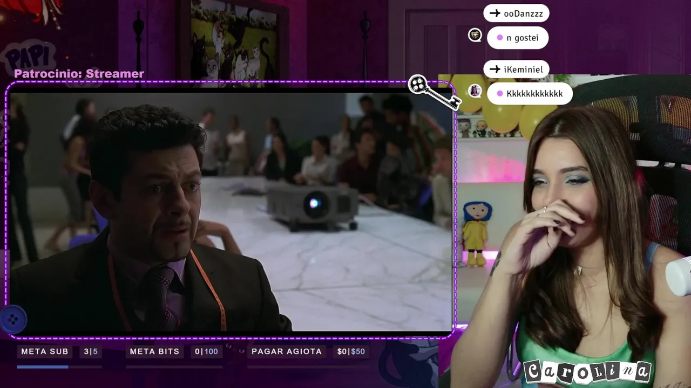691x388 pixels.
Task: Click the Carolina name banner
Action: [587, 372]
